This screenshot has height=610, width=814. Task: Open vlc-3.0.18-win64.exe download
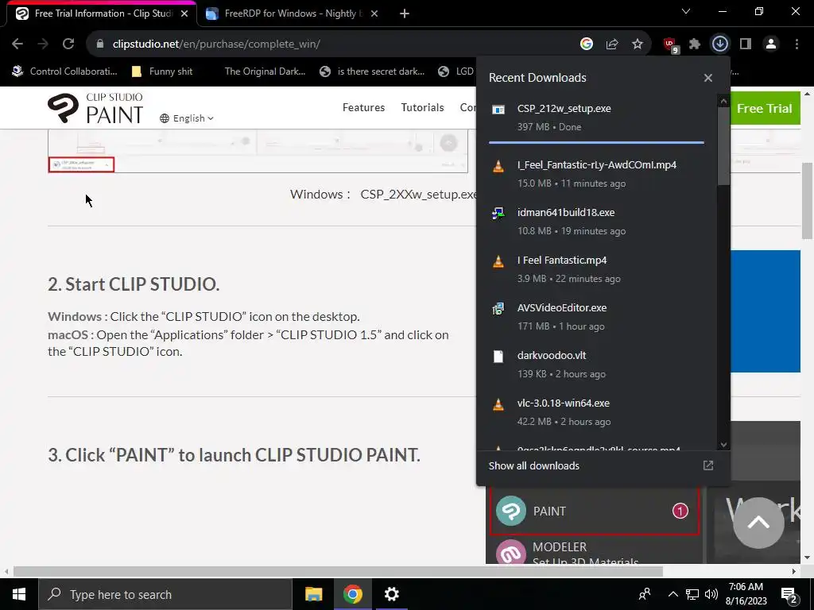point(596,412)
